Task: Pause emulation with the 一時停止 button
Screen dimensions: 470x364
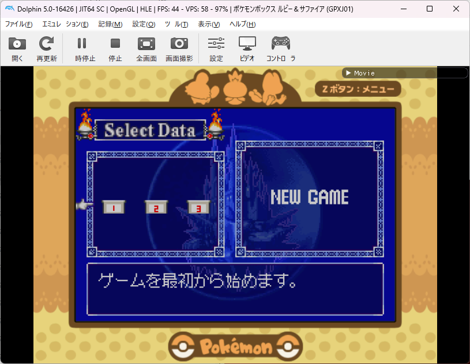Action: pyautogui.click(x=85, y=49)
